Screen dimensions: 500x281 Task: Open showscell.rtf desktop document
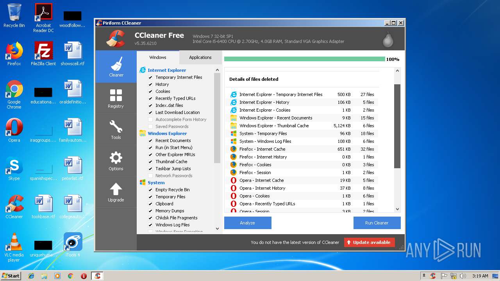[x=73, y=54]
